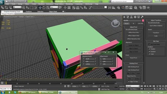Choose the Rectangular Selection Region tool
Image resolution: width=167 pixels, height=94 pixels.
click(31, 8)
